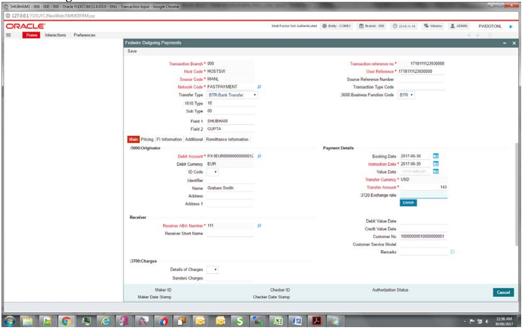
Task: Open Receiver ABA Number lookup icon
Action: tap(259, 226)
